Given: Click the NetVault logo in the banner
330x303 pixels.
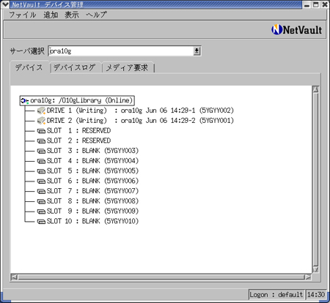Looking at the screenshot, I should 296,30.
